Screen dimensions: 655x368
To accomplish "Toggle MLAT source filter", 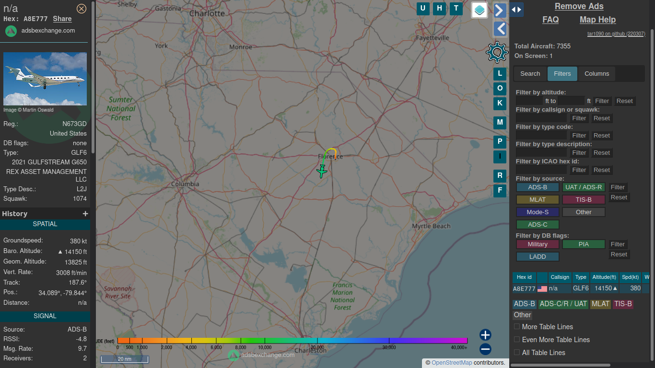I will 538,200.
